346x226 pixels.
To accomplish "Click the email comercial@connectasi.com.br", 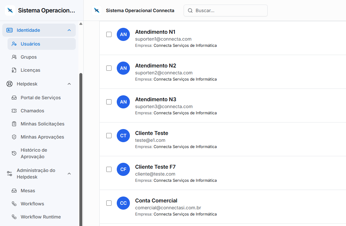I will point(168,208).
